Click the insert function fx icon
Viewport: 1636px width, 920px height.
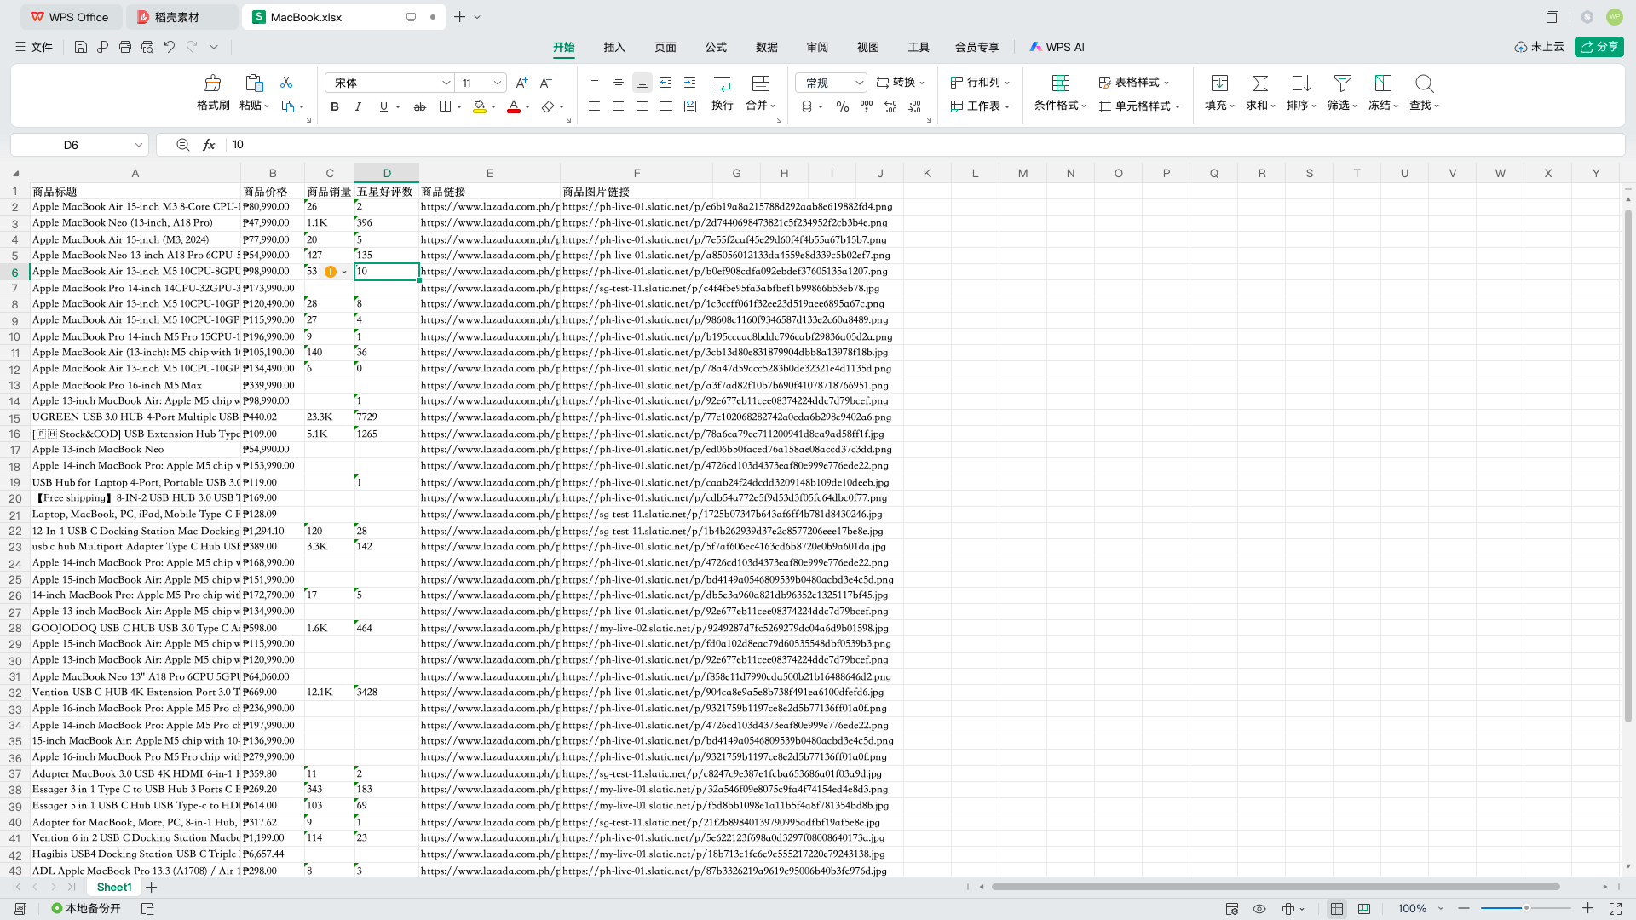click(209, 145)
